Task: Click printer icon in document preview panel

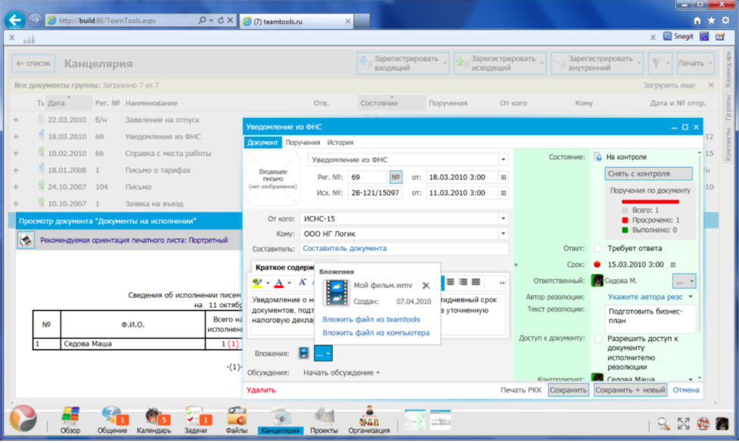Action: pyautogui.click(x=26, y=240)
